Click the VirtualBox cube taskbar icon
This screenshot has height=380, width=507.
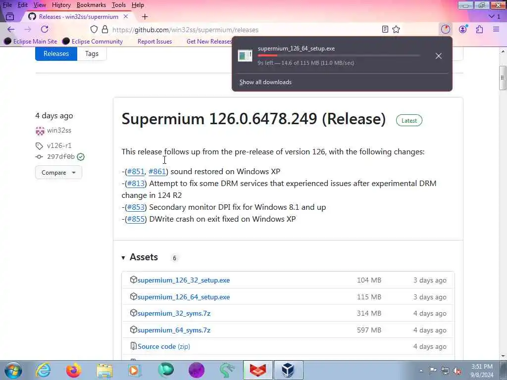click(288, 370)
